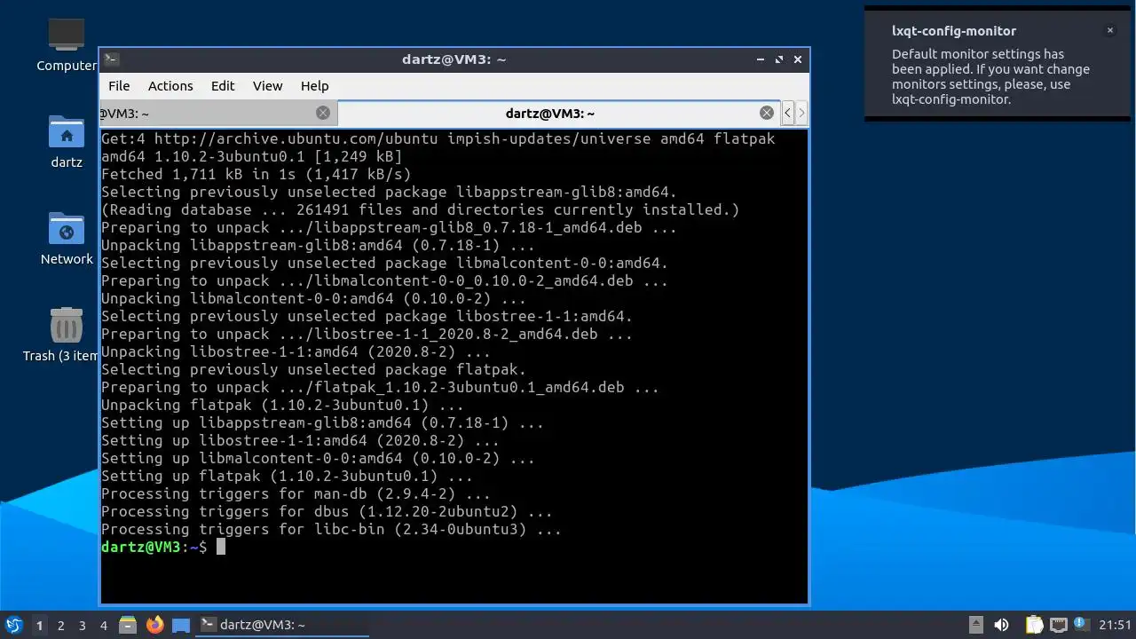1136x639 pixels.
Task: Select the Computer desktop icon
Action: [67, 44]
